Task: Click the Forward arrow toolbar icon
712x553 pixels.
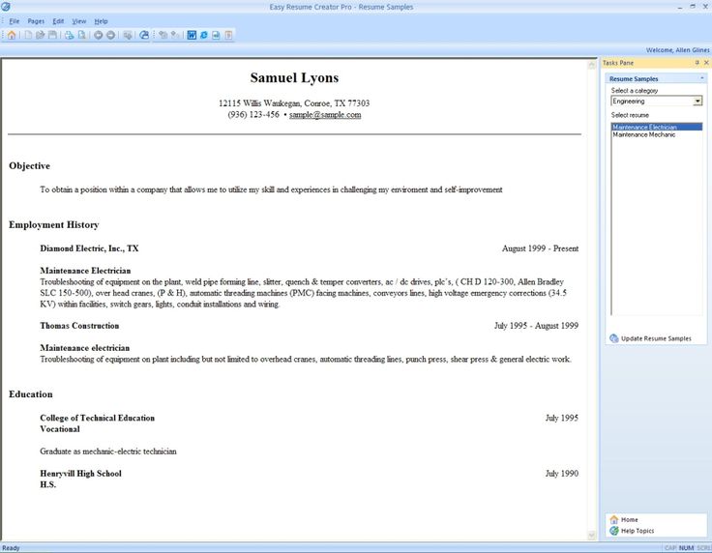Action: click(x=110, y=35)
